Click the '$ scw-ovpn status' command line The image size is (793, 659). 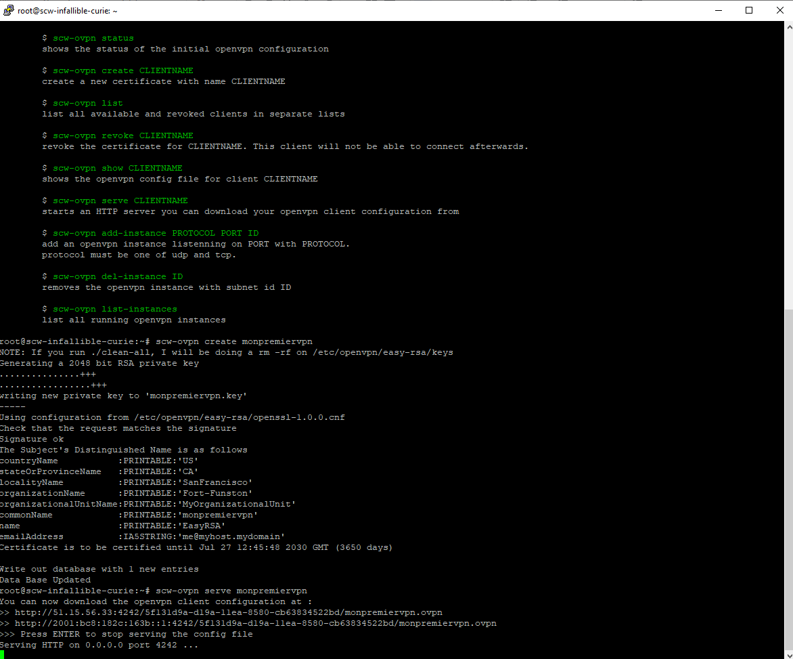tap(88, 38)
